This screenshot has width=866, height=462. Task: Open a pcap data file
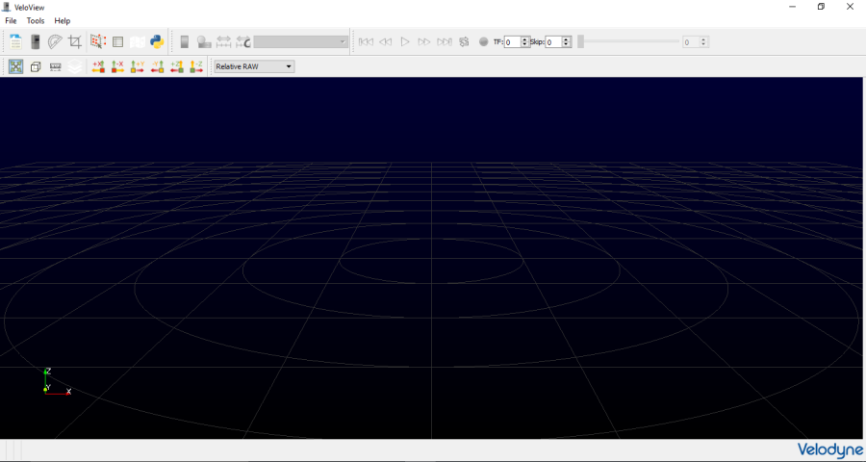pos(15,41)
